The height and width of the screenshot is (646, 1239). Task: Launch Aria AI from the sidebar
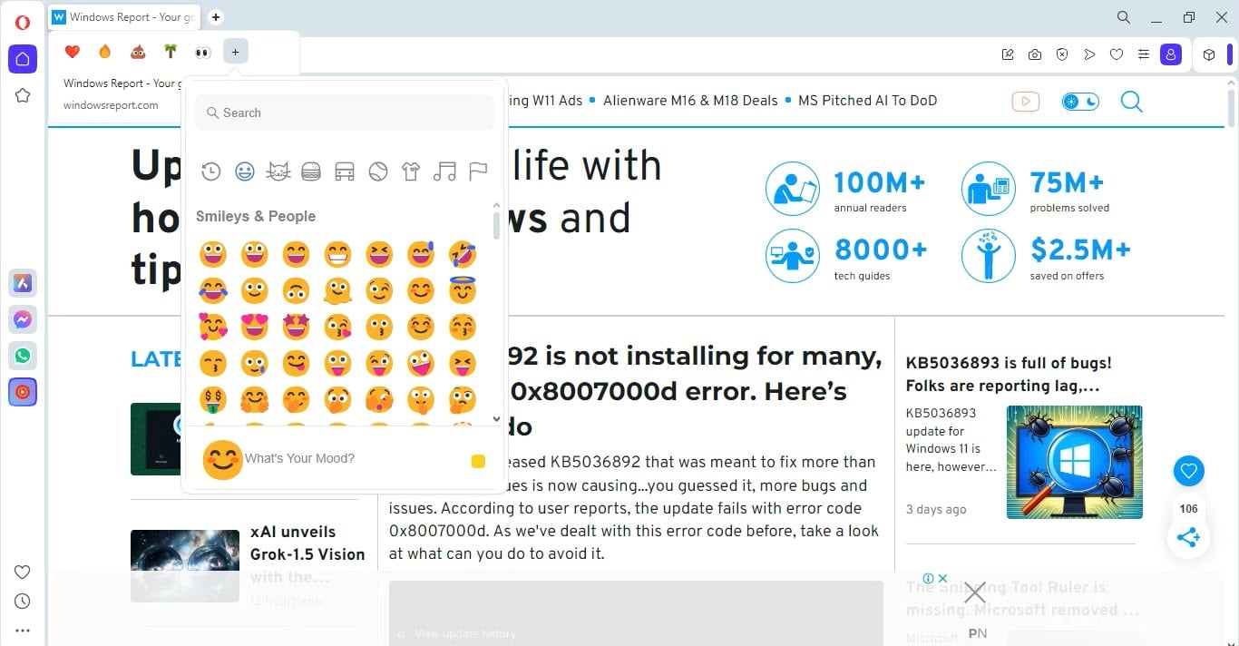point(23,283)
